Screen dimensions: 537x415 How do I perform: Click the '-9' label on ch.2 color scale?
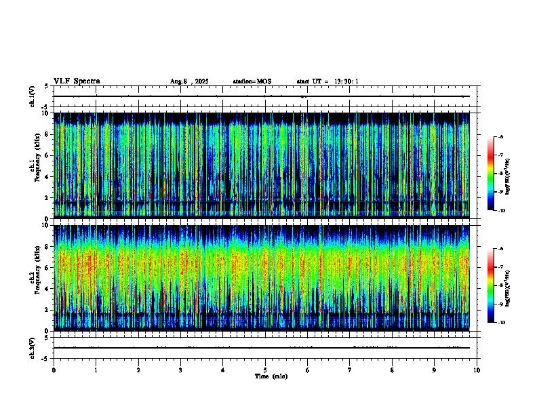pos(501,304)
